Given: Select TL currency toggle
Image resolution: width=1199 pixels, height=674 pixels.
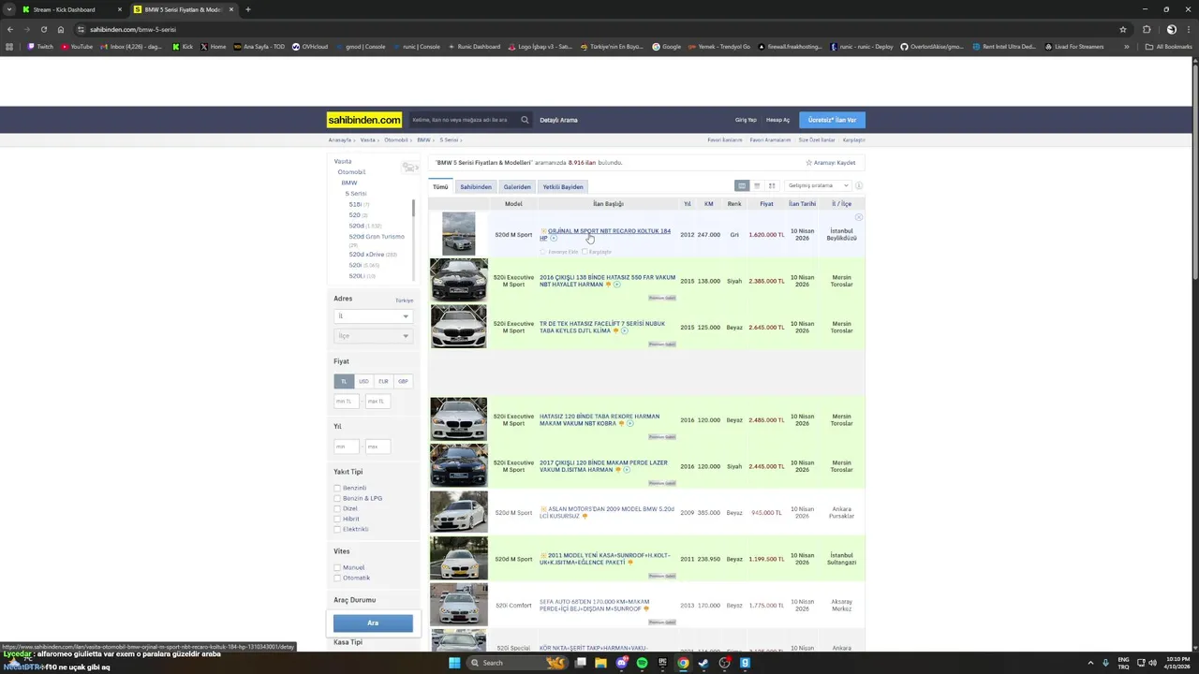Looking at the screenshot, I should pos(344,381).
